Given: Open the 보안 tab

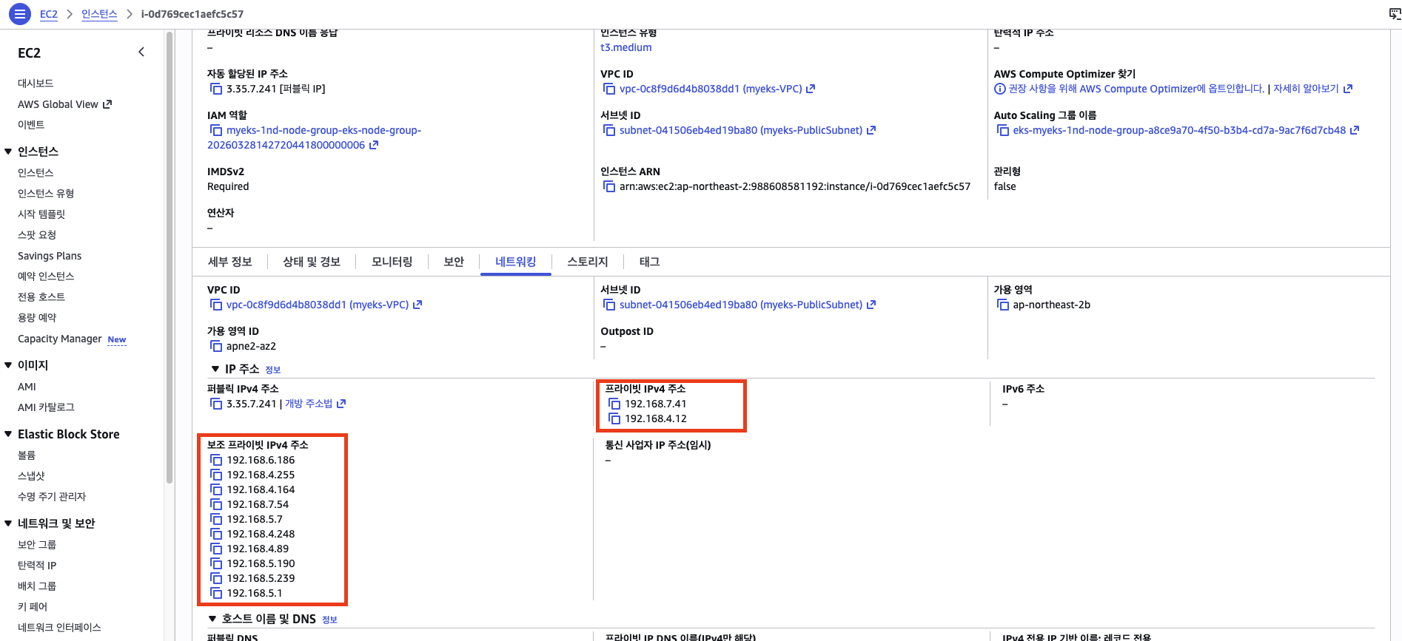Looking at the screenshot, I should click(x=454, y=262).
